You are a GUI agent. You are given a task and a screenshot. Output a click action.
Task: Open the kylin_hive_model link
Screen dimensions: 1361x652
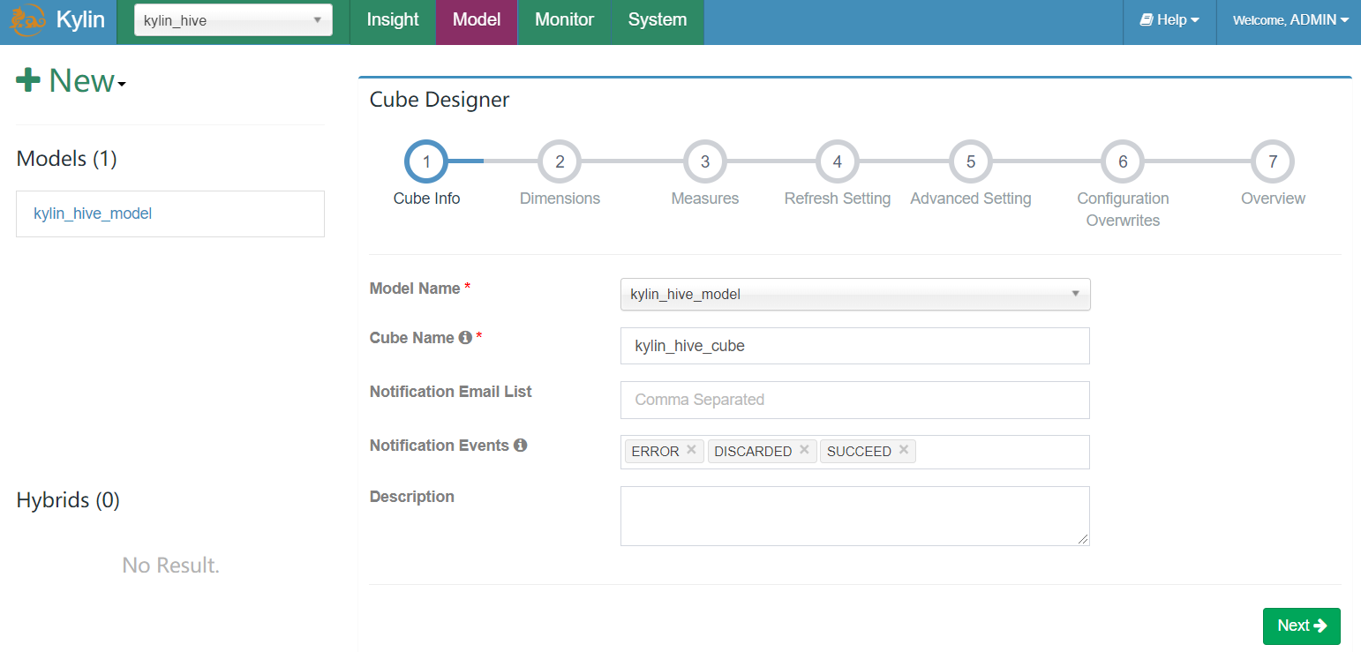coord(93,214)
